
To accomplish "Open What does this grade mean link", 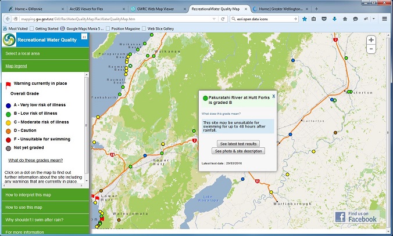I will [x=221, y=114].
